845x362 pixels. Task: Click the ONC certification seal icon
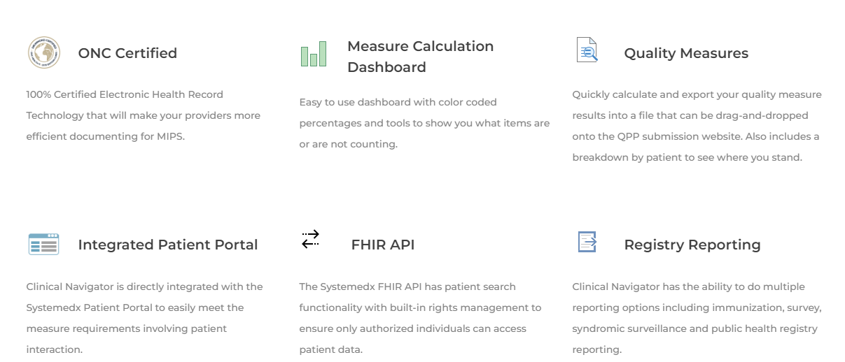[44, 52]
